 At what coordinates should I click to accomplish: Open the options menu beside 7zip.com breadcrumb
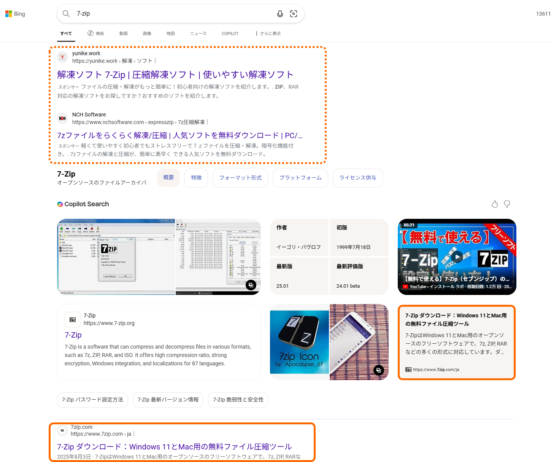click(x=134, y=434)
